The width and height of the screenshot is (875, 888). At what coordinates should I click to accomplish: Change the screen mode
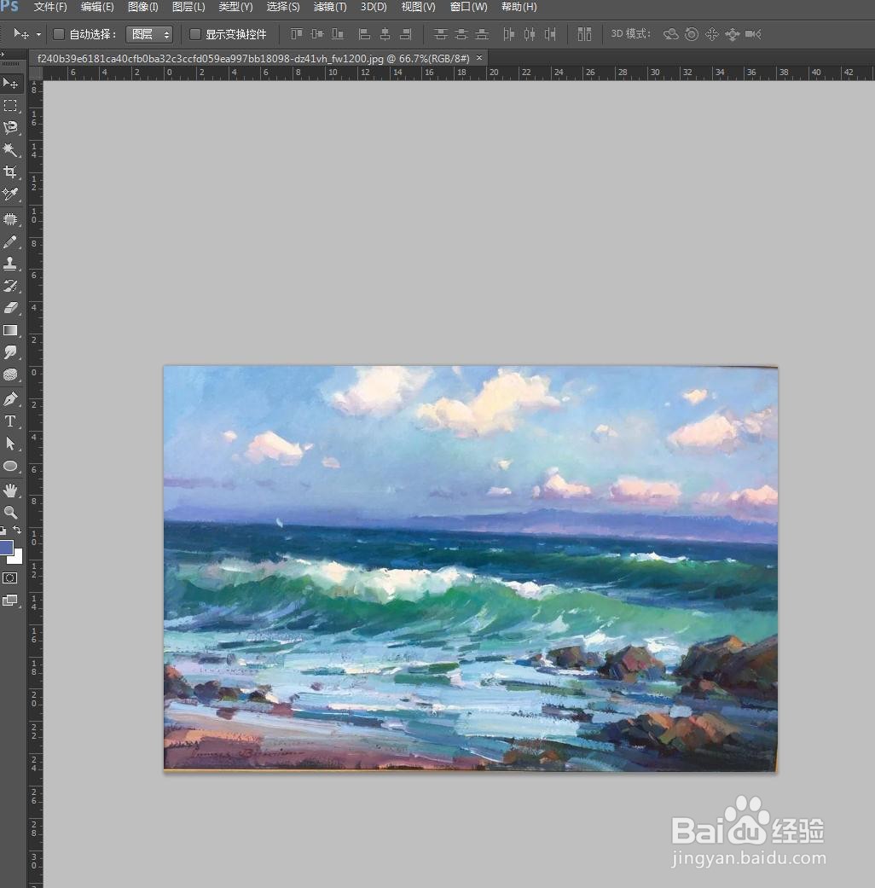click(x=10, y=601)
